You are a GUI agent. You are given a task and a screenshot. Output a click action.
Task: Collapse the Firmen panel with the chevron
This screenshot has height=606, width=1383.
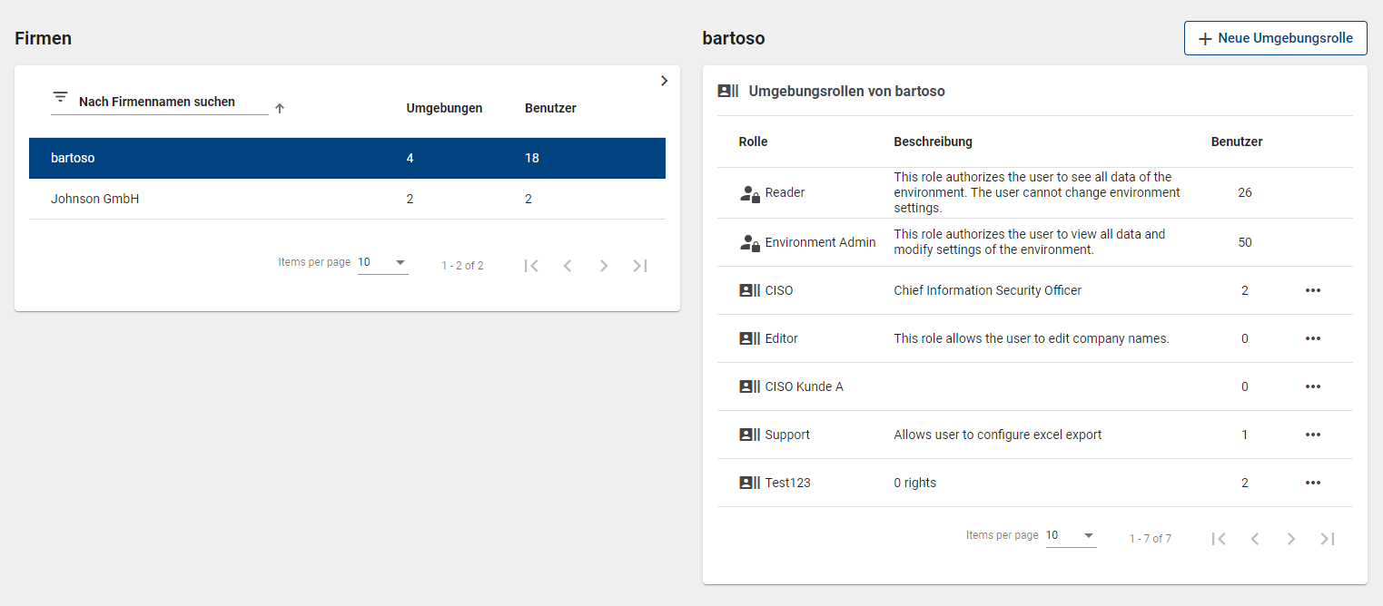coord(664,81)
